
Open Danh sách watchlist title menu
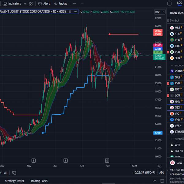177,13
